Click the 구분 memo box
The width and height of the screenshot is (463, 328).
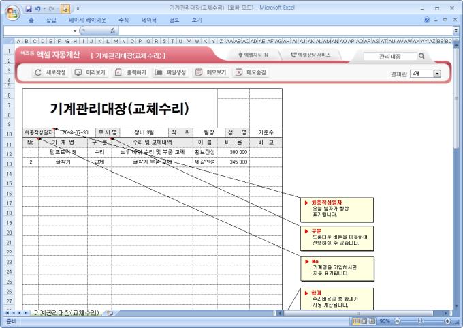pos(337,239)
